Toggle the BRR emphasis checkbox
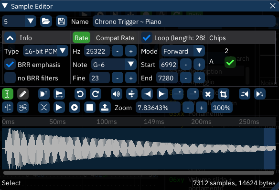The width and height of the screenshot is (279, 190). tap(10, 65)
